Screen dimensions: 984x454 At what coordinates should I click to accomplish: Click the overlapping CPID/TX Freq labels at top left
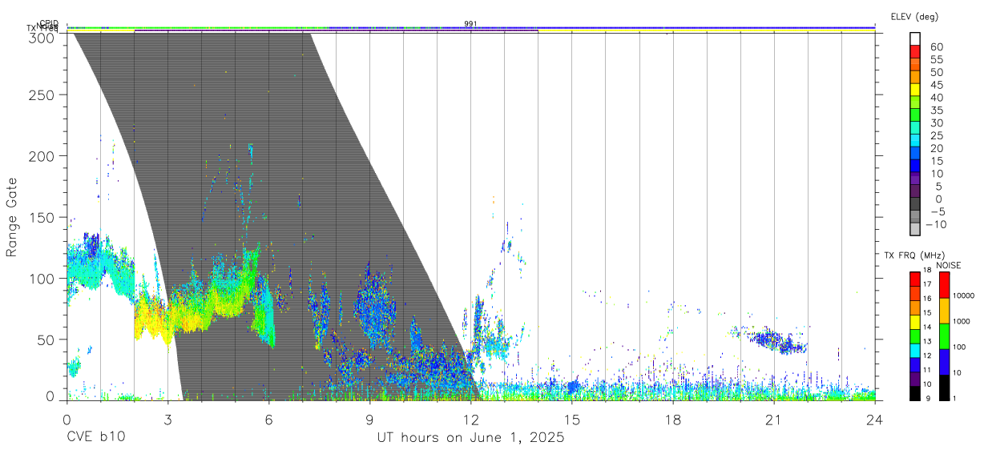[x=44, y=26]
